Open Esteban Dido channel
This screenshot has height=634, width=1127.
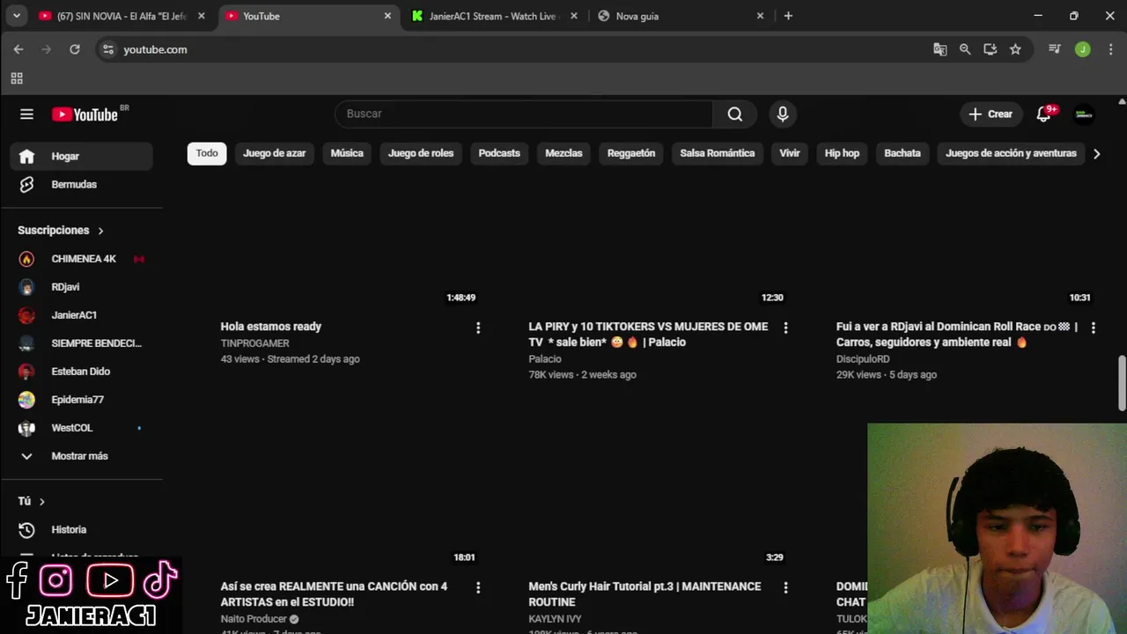pos(81,372)
